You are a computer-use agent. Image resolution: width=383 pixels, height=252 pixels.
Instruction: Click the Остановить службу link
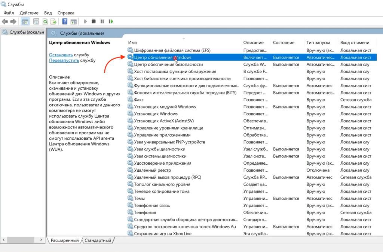coord(61,55)
